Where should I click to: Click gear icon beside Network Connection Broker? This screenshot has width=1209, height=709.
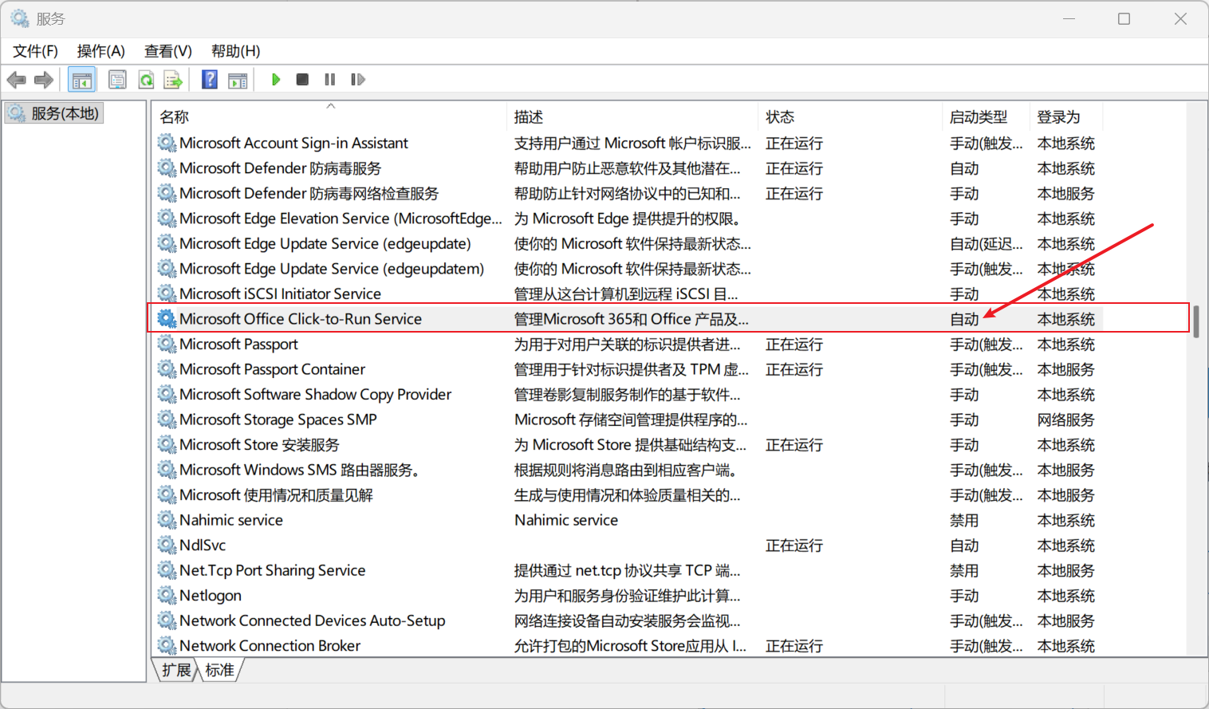tap(166, 645)
